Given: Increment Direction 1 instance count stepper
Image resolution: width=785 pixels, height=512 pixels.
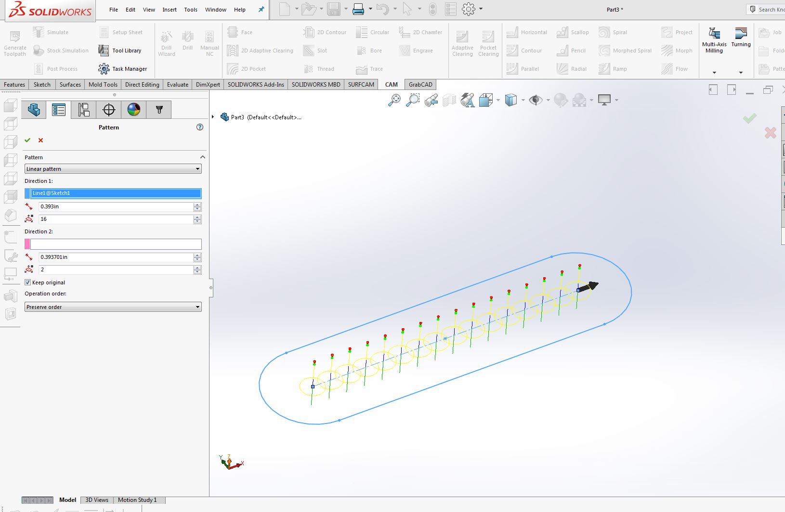Looking at the screenshot, I should (x=197, y=217).
